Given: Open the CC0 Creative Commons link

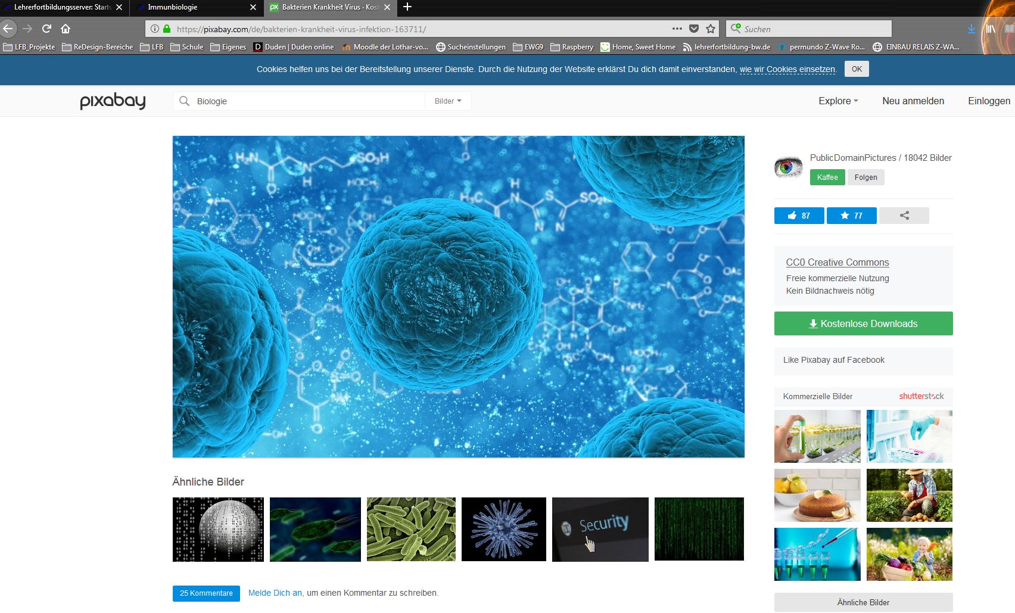Looking at the screenshot, I should [x=837, y=262].
